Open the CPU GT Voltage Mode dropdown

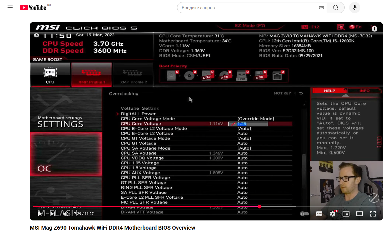point(244,138)
